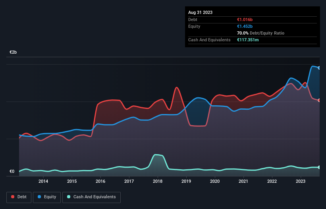The image size is (326, 209).
Task: Select the 2016 x-axis label
Action: click(100, 182)
